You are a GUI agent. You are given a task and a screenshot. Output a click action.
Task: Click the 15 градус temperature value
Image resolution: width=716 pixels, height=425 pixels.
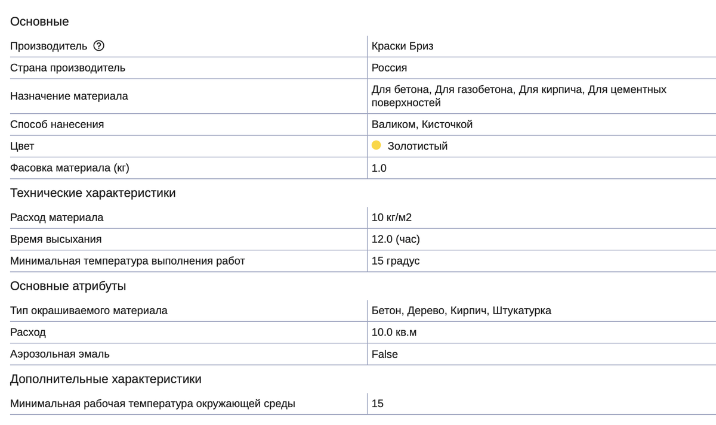(396, 260)
